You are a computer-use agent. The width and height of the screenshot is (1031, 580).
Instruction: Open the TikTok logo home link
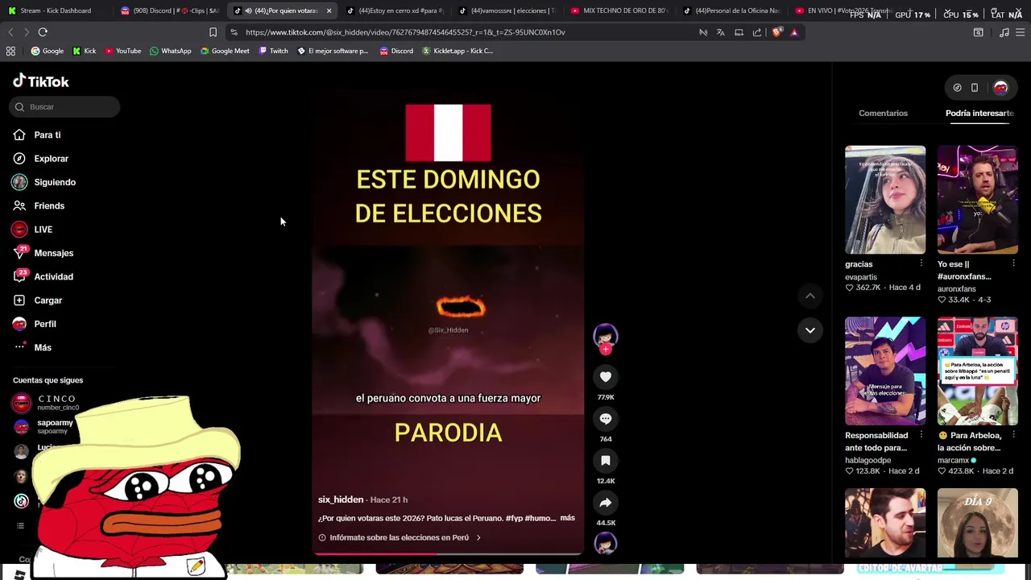41,81
